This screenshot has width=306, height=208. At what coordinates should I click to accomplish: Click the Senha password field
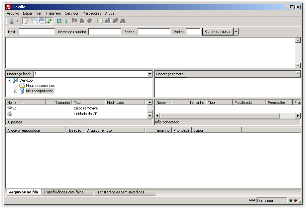154,32
